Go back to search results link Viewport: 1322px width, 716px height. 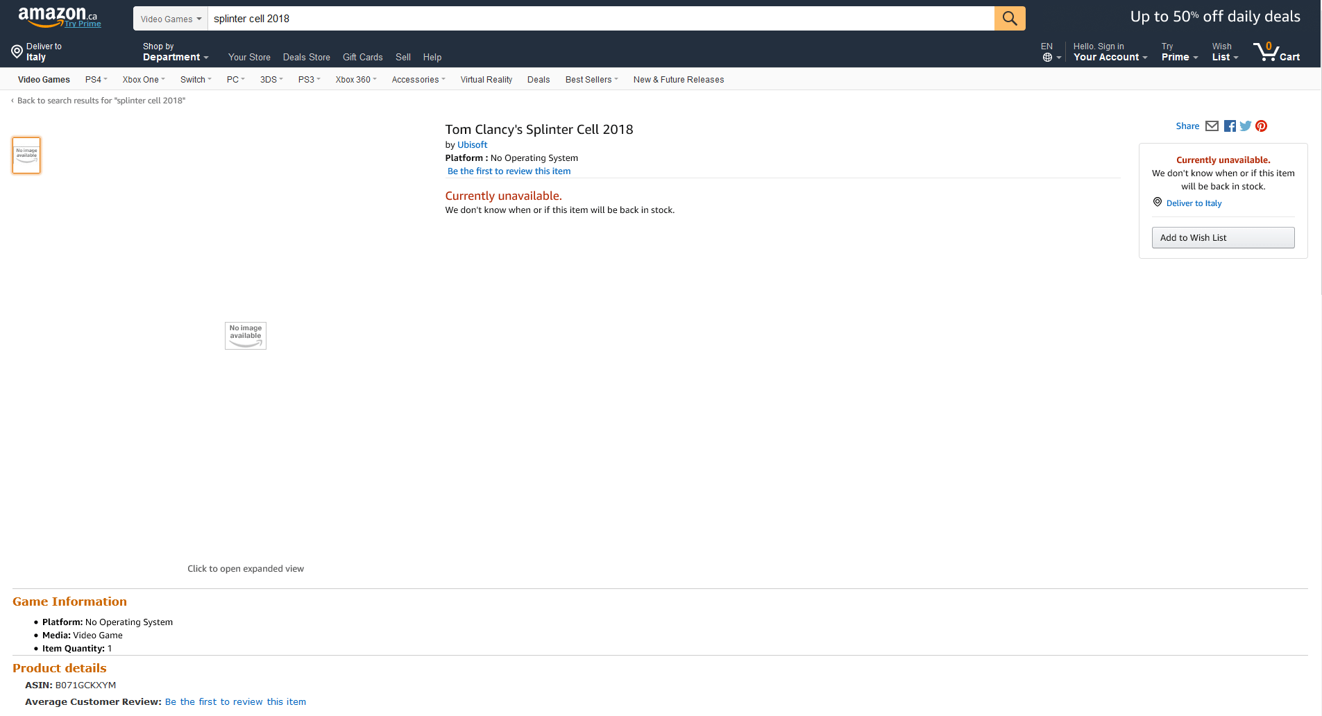101,101
